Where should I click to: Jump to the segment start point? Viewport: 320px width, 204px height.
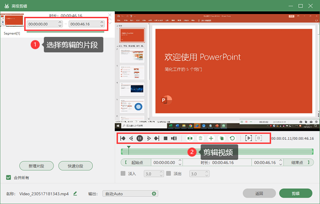123,138
